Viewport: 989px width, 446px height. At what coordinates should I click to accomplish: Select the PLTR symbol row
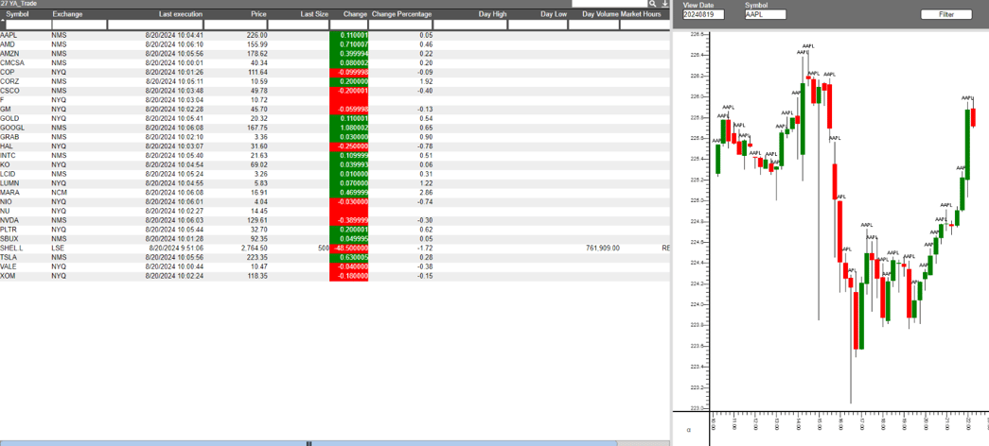pyautogui.click(x=334, y=230)
